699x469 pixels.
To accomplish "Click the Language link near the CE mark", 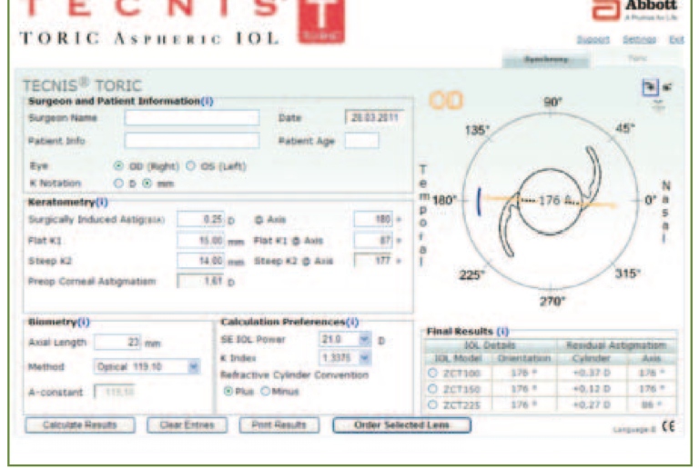I will pyautogui.click(x=634, y=429).
